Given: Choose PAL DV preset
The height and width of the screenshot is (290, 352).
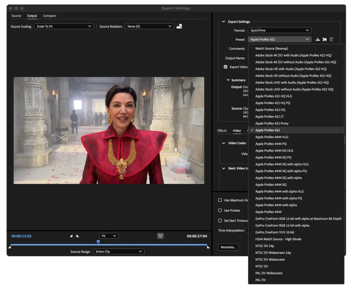Looking at the screenshot, I should 296,280.
